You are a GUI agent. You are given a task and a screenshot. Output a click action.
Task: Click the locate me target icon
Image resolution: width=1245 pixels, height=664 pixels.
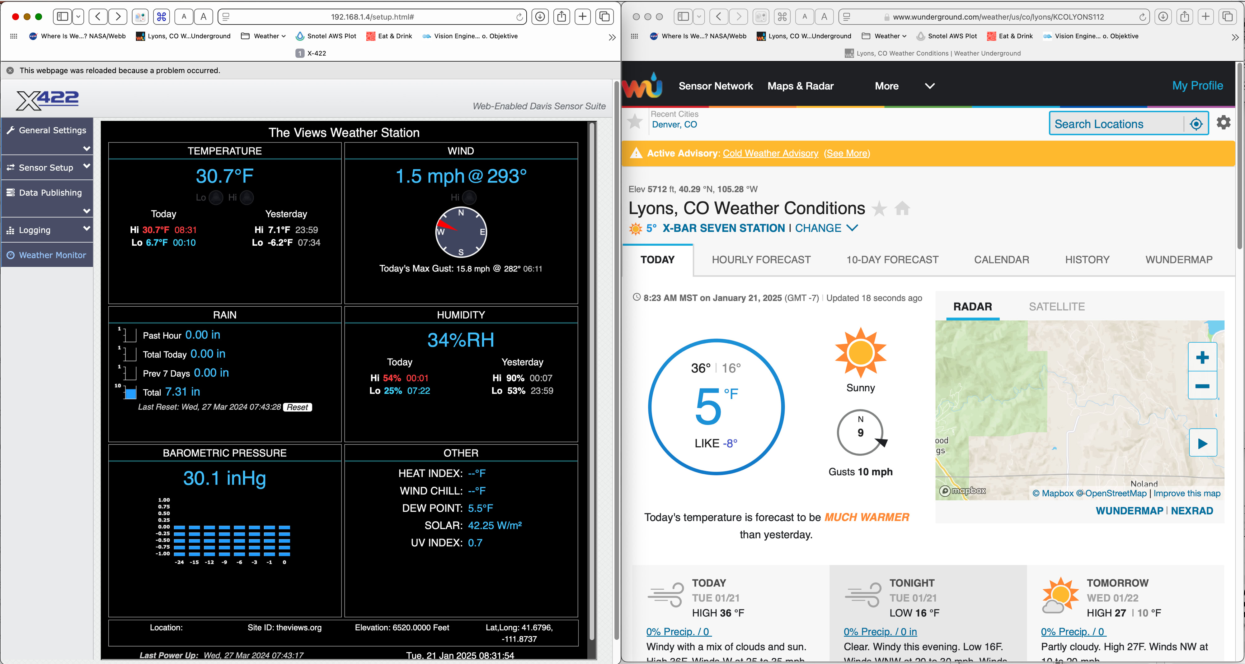pyautogui.click(x=1196, y=124)
